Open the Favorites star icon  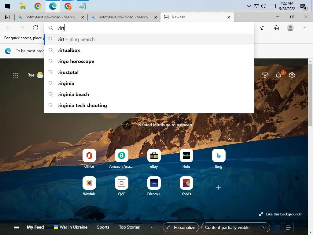pos(263,28)
